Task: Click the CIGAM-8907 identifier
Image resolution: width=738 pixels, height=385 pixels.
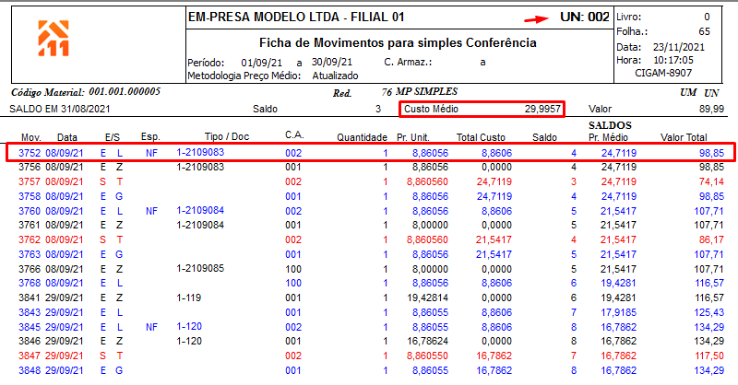Action: click(x=663, y=73)
